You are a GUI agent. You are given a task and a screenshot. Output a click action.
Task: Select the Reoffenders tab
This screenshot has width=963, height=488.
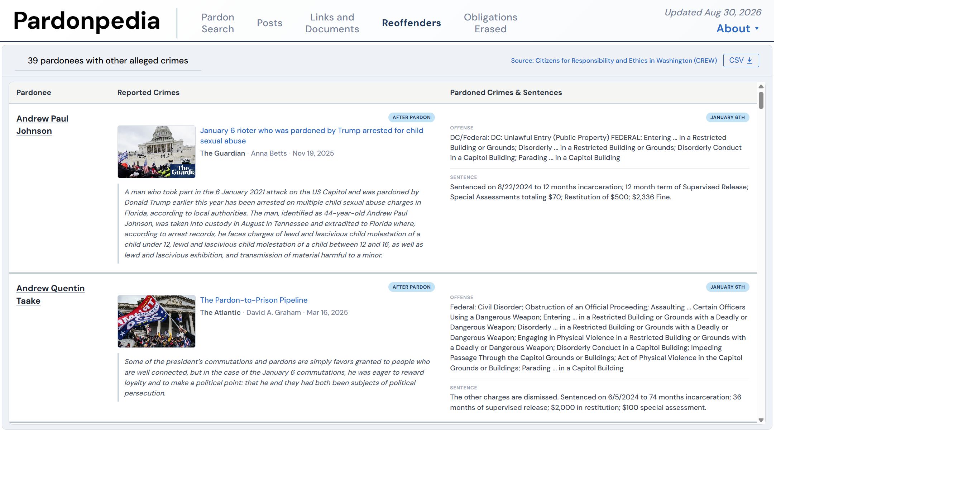411,23
